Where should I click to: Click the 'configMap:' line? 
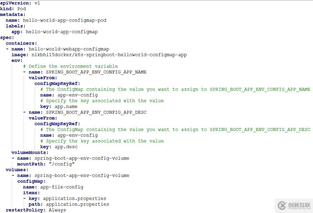point(31,181)
